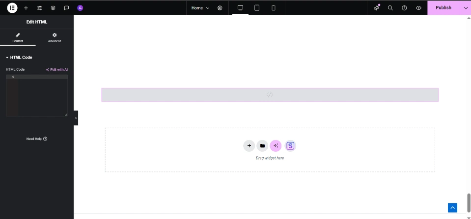Switch to tablet device view

tap(257, 8)
